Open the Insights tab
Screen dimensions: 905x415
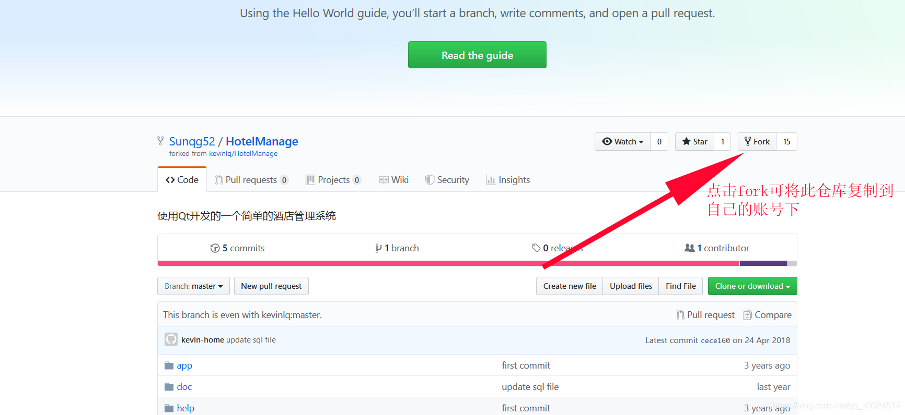pos(508,180)
